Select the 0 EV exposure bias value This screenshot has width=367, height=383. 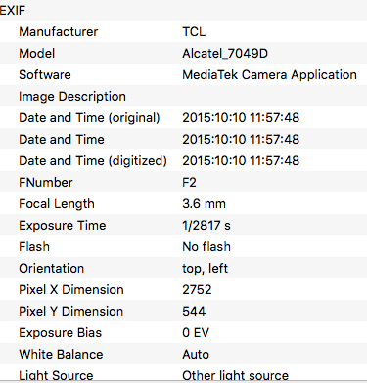coord(196,333)
